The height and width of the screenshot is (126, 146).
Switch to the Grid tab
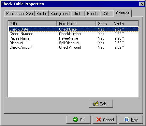pos(78,14)
